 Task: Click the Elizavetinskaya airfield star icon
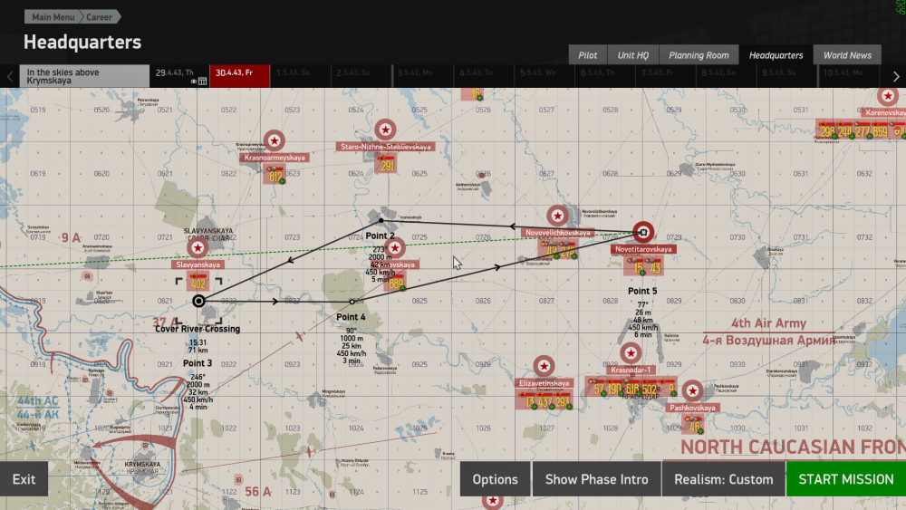[x=544, y=366]
